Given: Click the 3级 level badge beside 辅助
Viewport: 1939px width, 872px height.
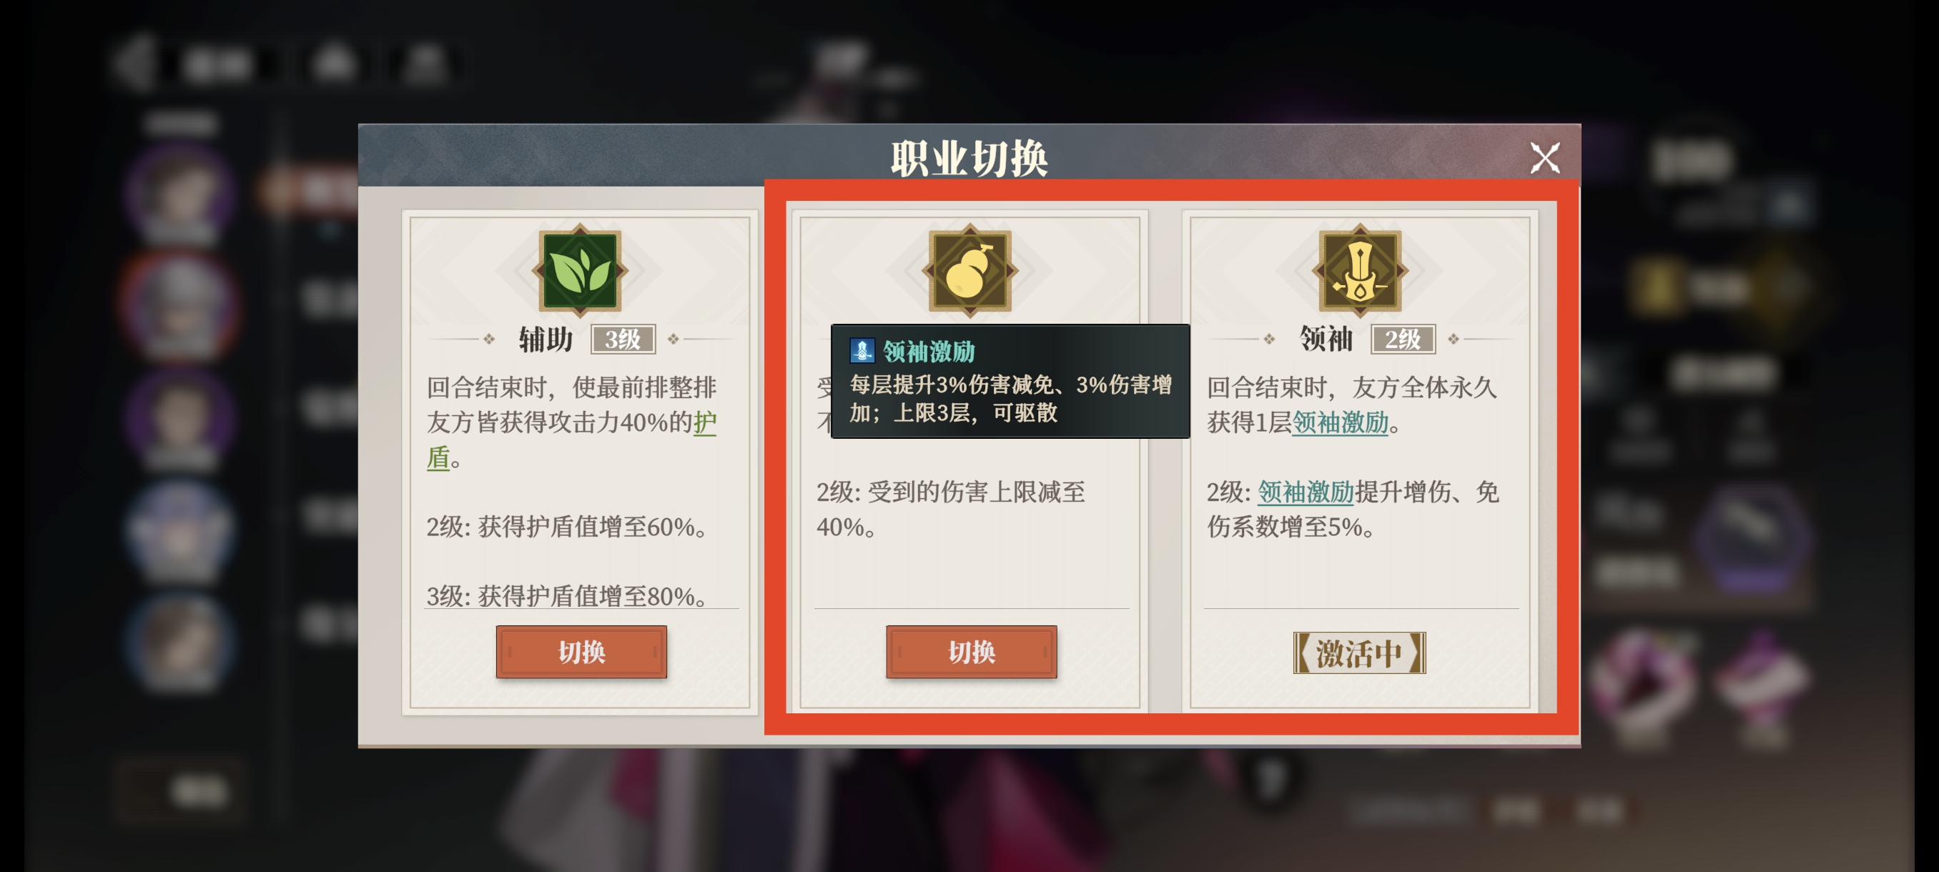Looking at the screenshot, I should click(623, 340).
